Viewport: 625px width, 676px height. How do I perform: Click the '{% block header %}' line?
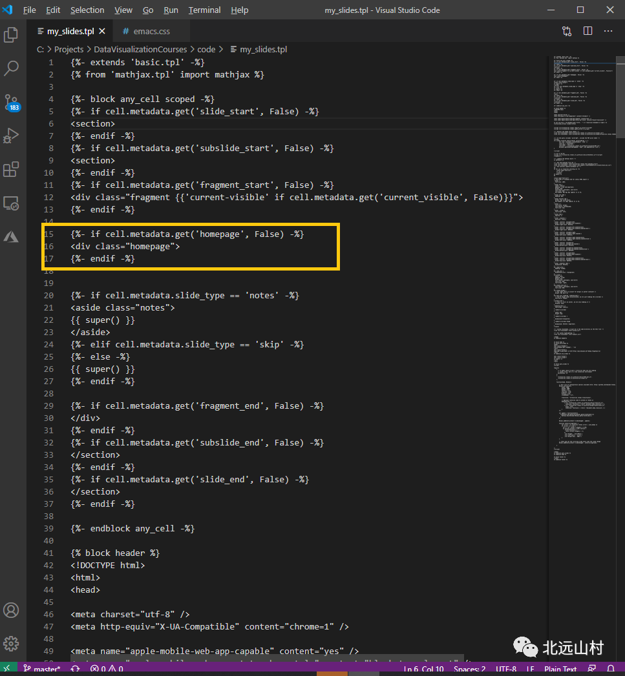tap(115, 553)
